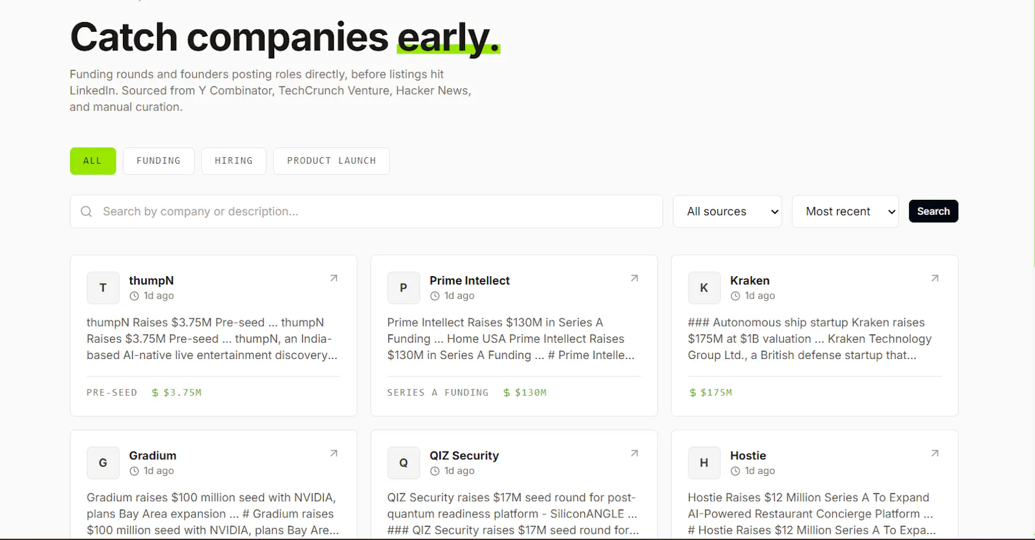Open the Most recent sort dropdown
The image size is (1035, 540).
pyautogui.click(x=845, y=211)
